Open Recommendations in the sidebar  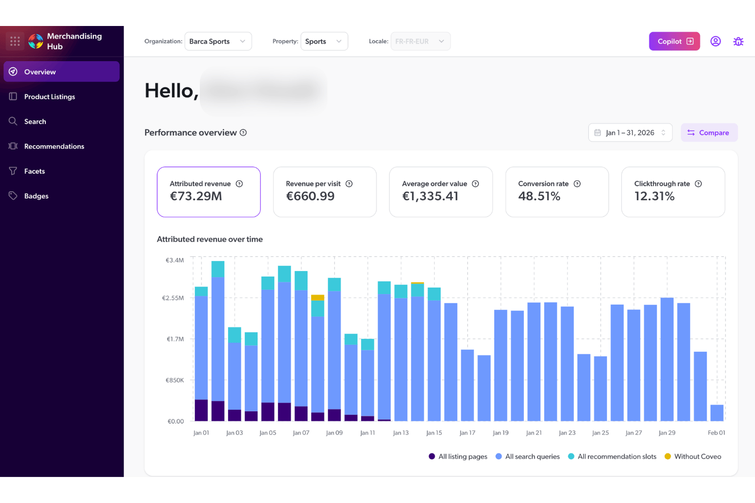[62, 146]
